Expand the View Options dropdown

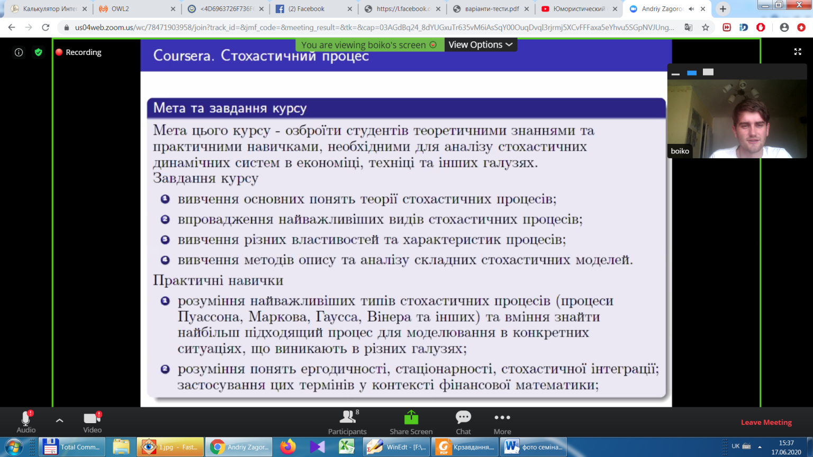480,45
